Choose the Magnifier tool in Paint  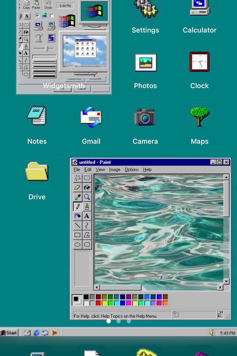[87, 197]
